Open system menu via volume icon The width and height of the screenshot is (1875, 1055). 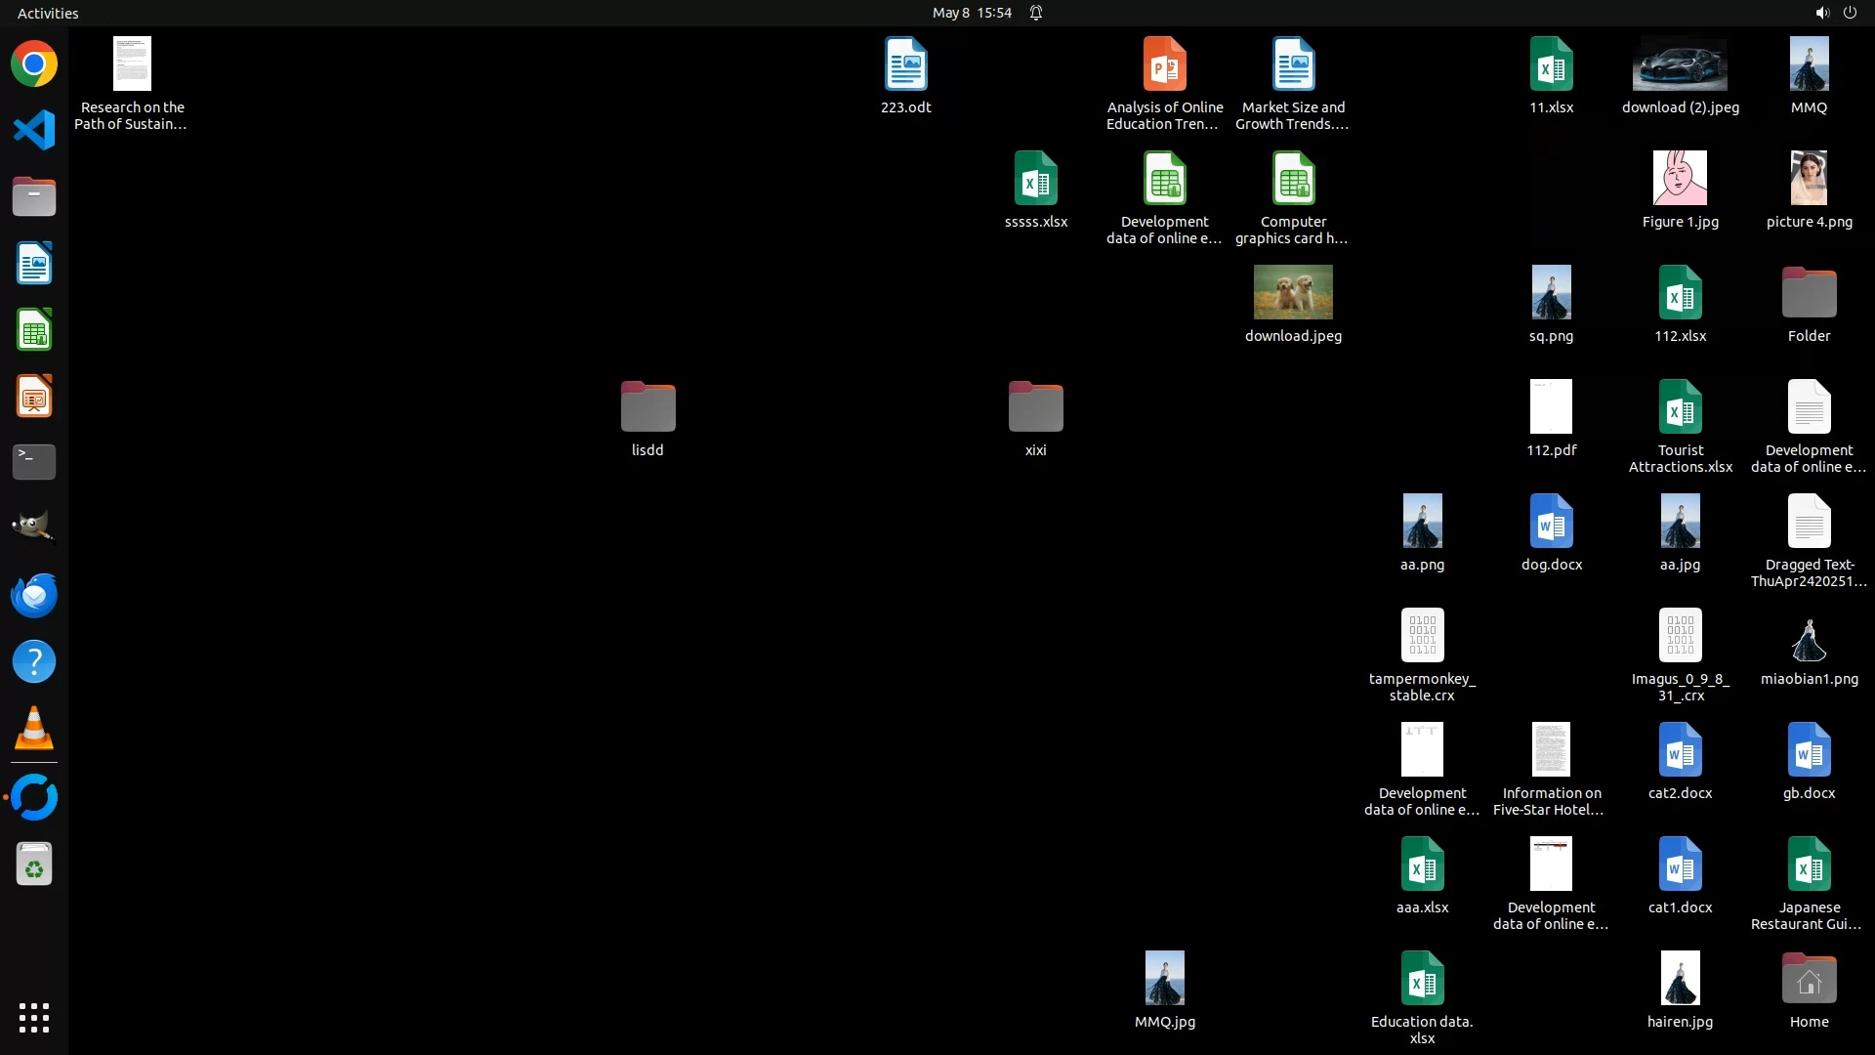pyautogui.click(x=1822, y=13)
